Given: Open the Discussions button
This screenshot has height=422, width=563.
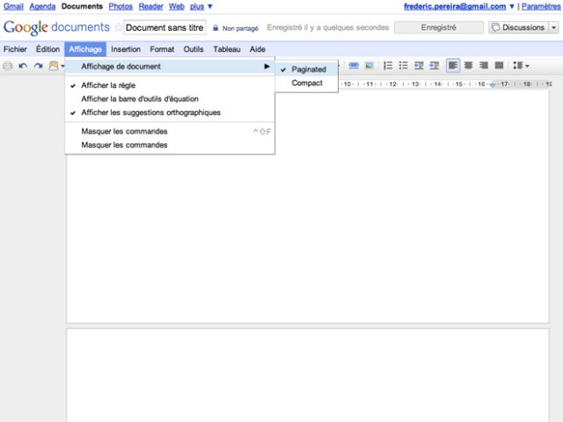Looking at the screenshot, I should pos(518,27).
